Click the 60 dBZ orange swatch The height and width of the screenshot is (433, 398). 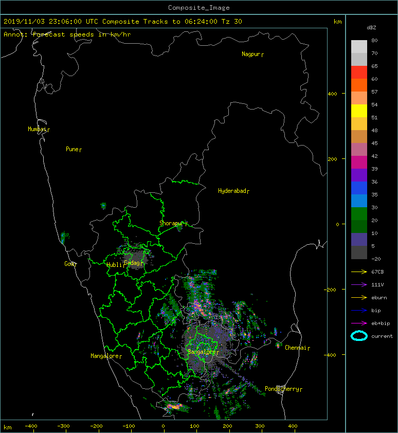pos(359,85)
